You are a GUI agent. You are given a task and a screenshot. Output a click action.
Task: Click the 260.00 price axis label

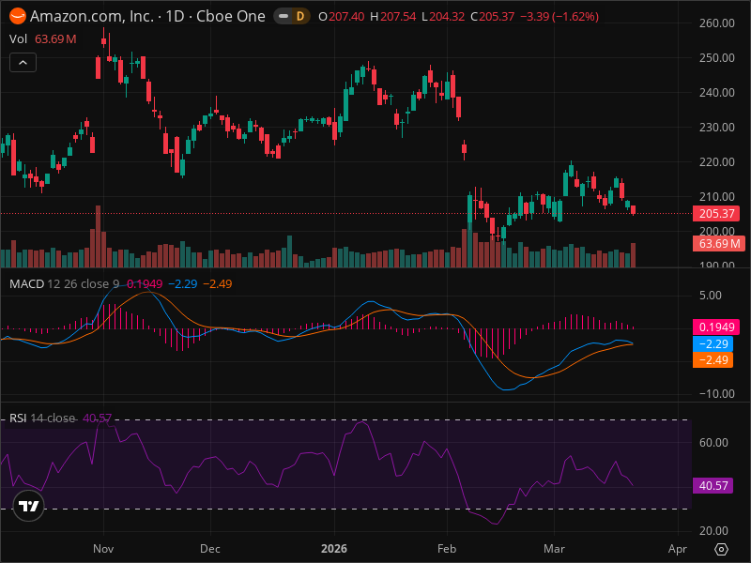click(716, 23)
